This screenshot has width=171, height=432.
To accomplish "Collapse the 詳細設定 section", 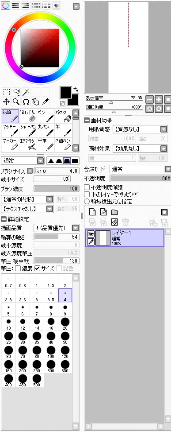I will click(x=3, y=219).
